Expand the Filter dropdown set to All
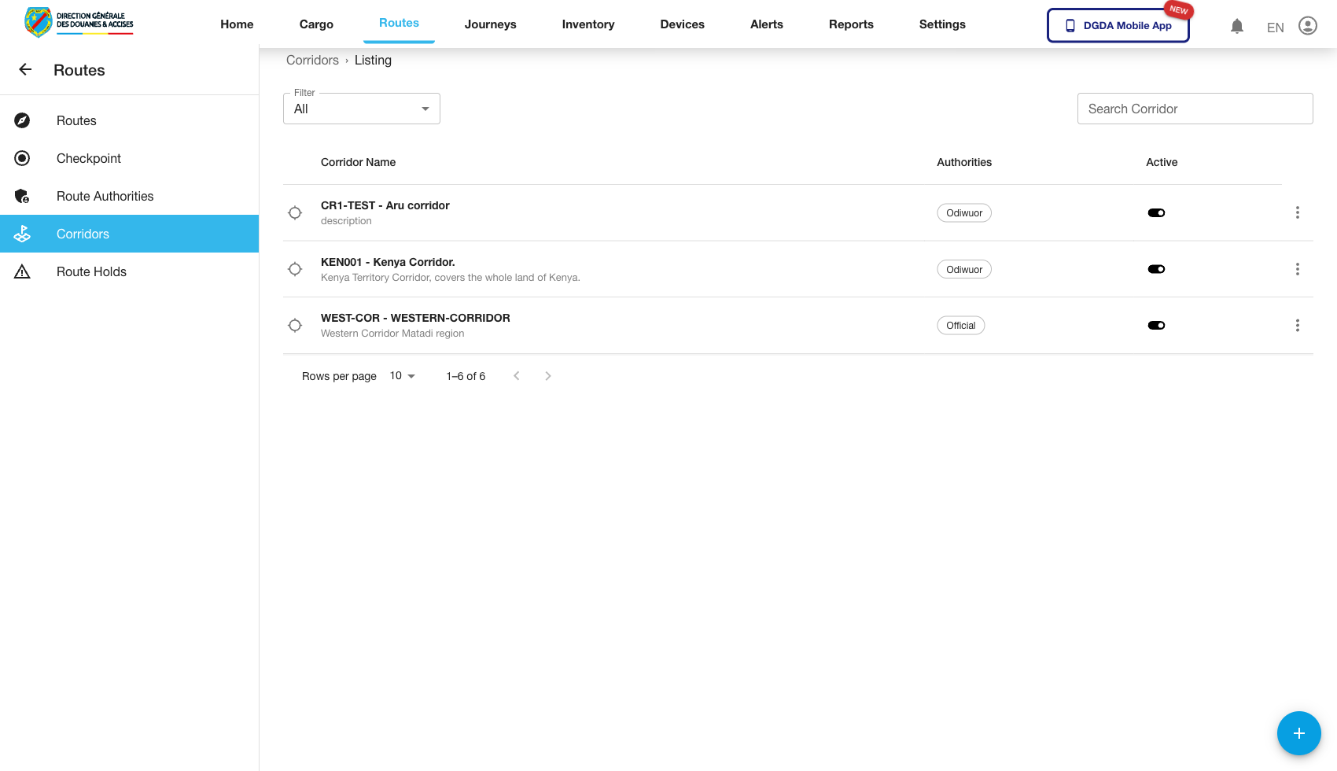1337x771 pixels. tap(362, 109)
